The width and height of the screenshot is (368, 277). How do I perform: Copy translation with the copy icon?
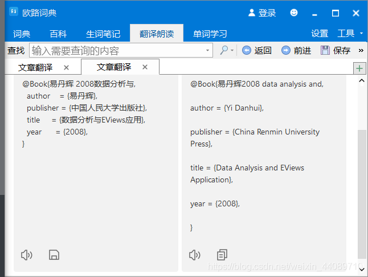(x=222, y=255)
